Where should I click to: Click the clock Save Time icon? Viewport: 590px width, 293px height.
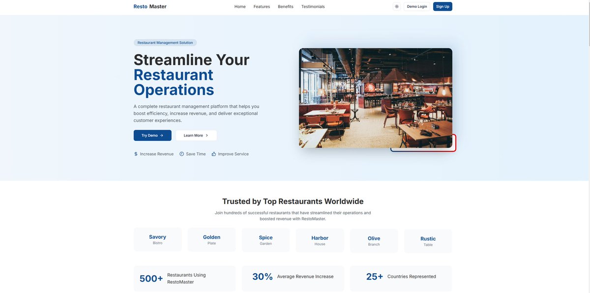point(181,154)
